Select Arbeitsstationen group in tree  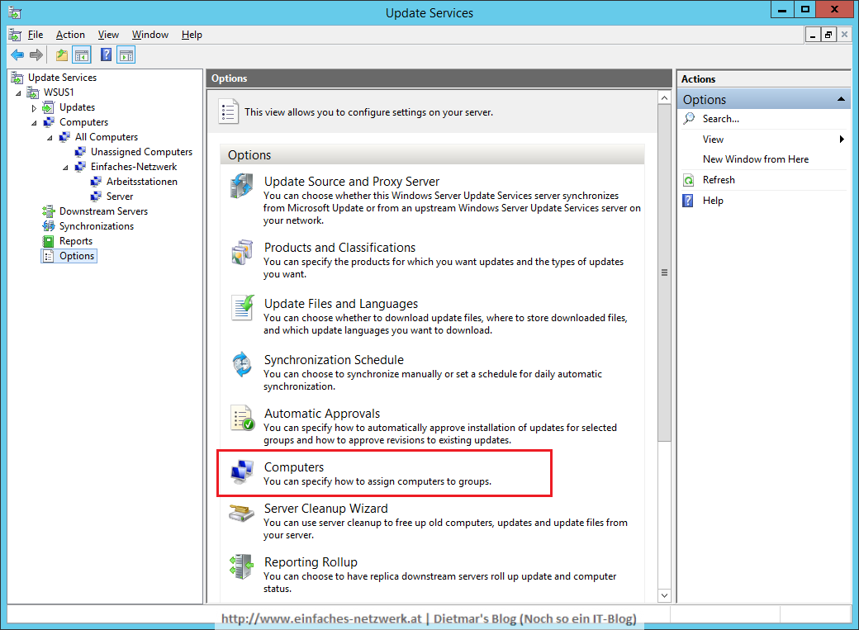[x=142, y=182]
